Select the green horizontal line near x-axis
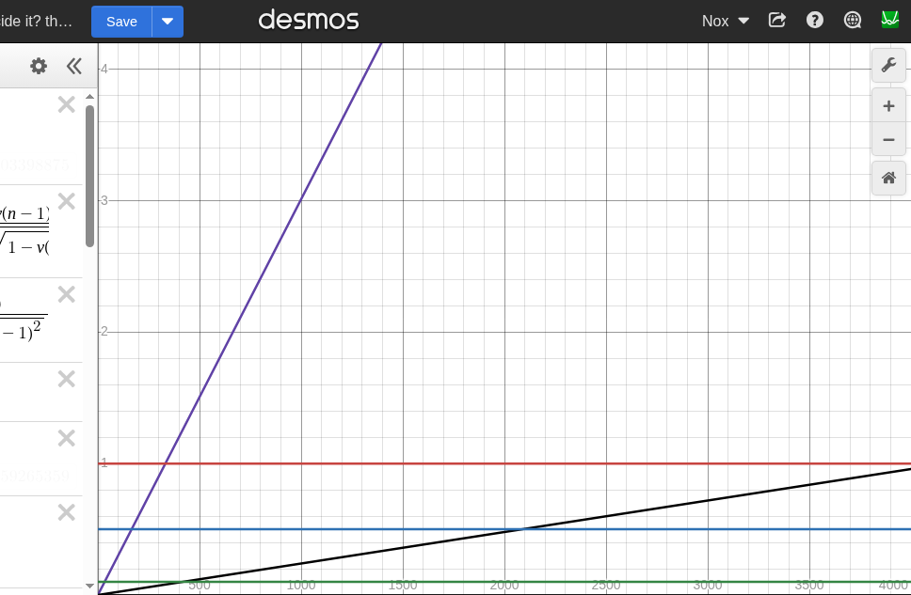The image size is (911, 595). pyautogui.click(x=504, y=582)
